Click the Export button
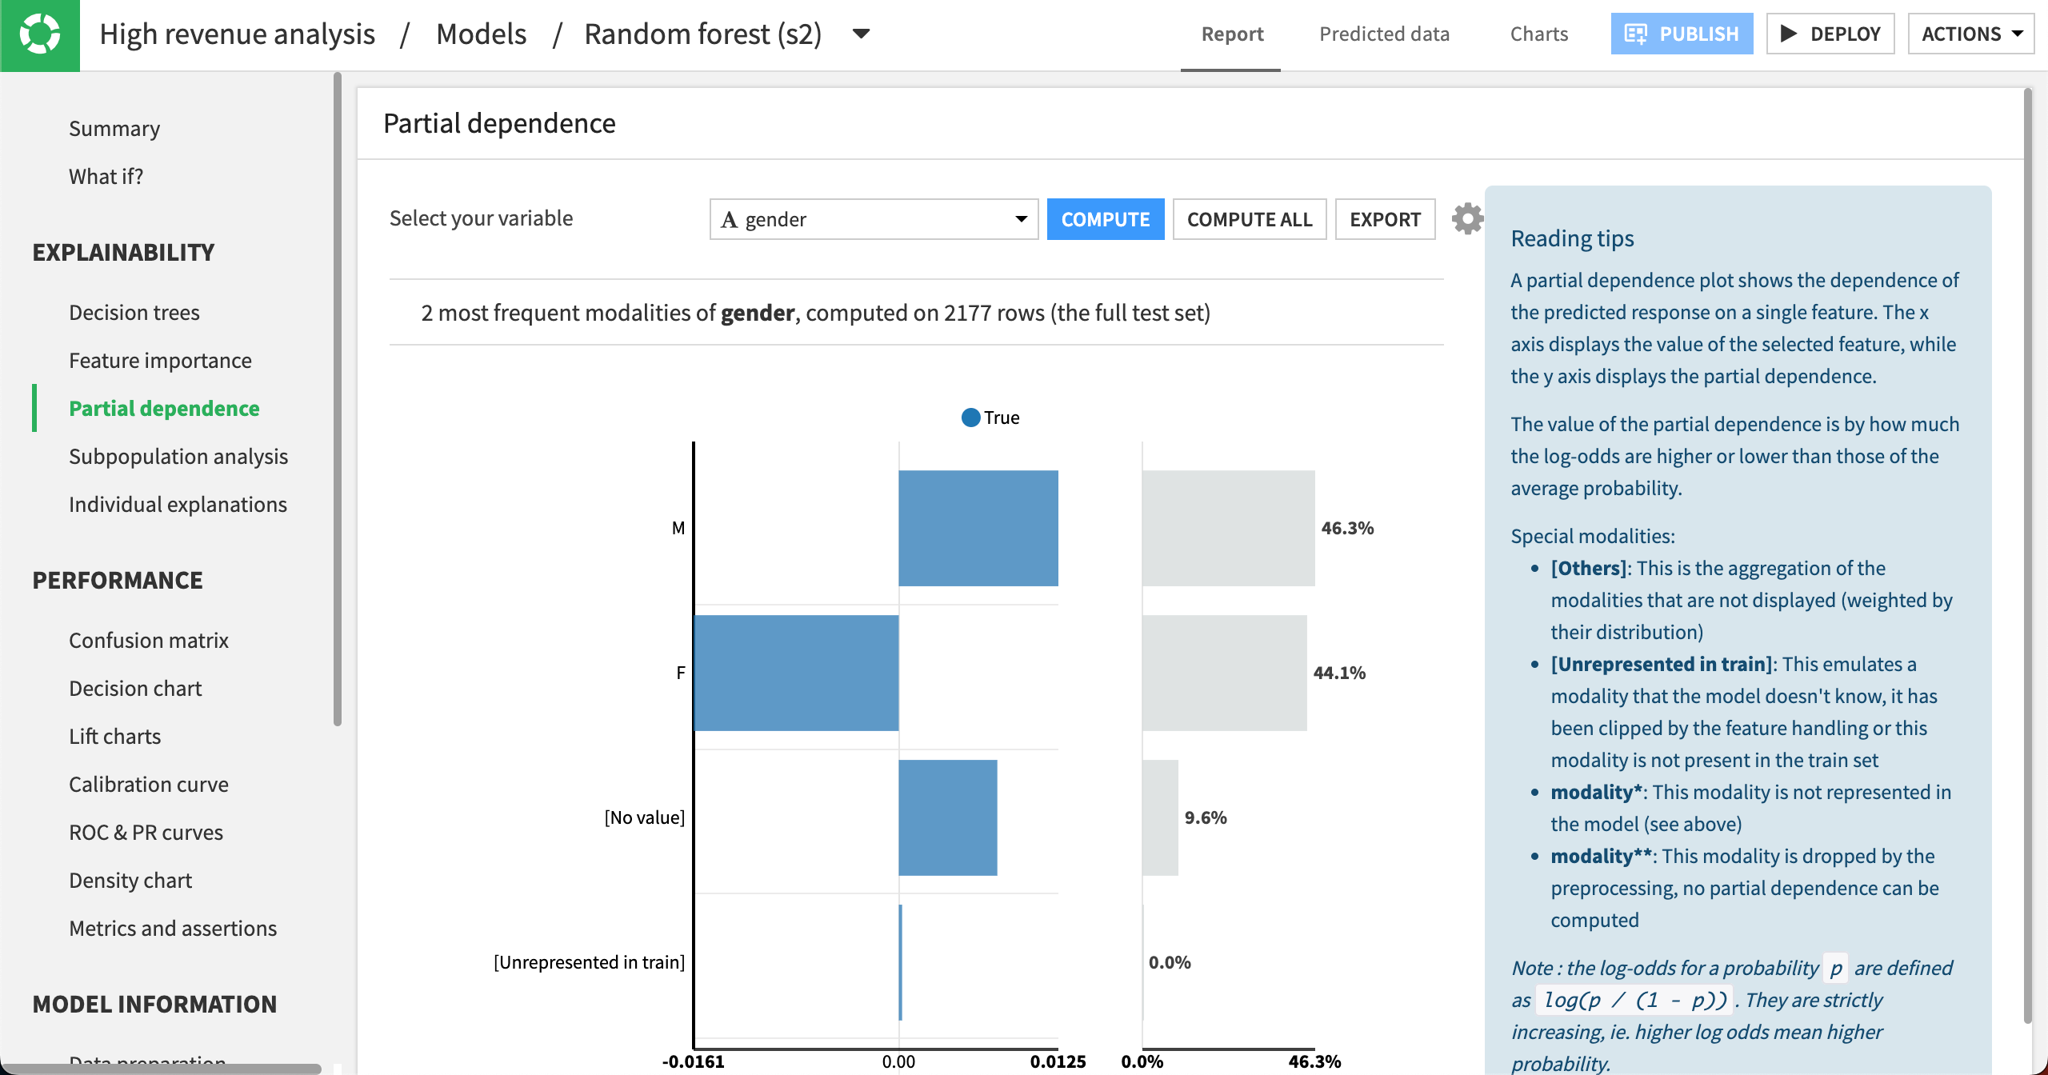Viewport: 2048px width, 1075px height. tap(1385, 219)
